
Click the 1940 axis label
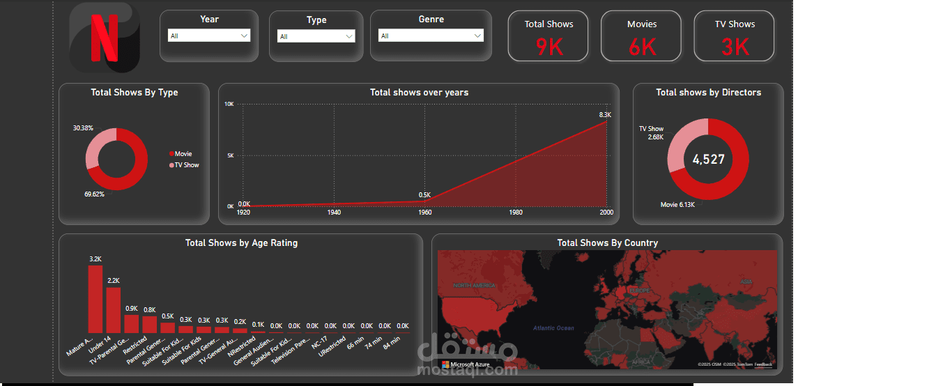click(334, 212)
